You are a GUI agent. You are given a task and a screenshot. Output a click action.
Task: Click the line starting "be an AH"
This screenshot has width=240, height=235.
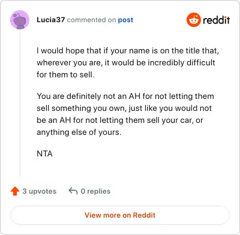[120, 120]
